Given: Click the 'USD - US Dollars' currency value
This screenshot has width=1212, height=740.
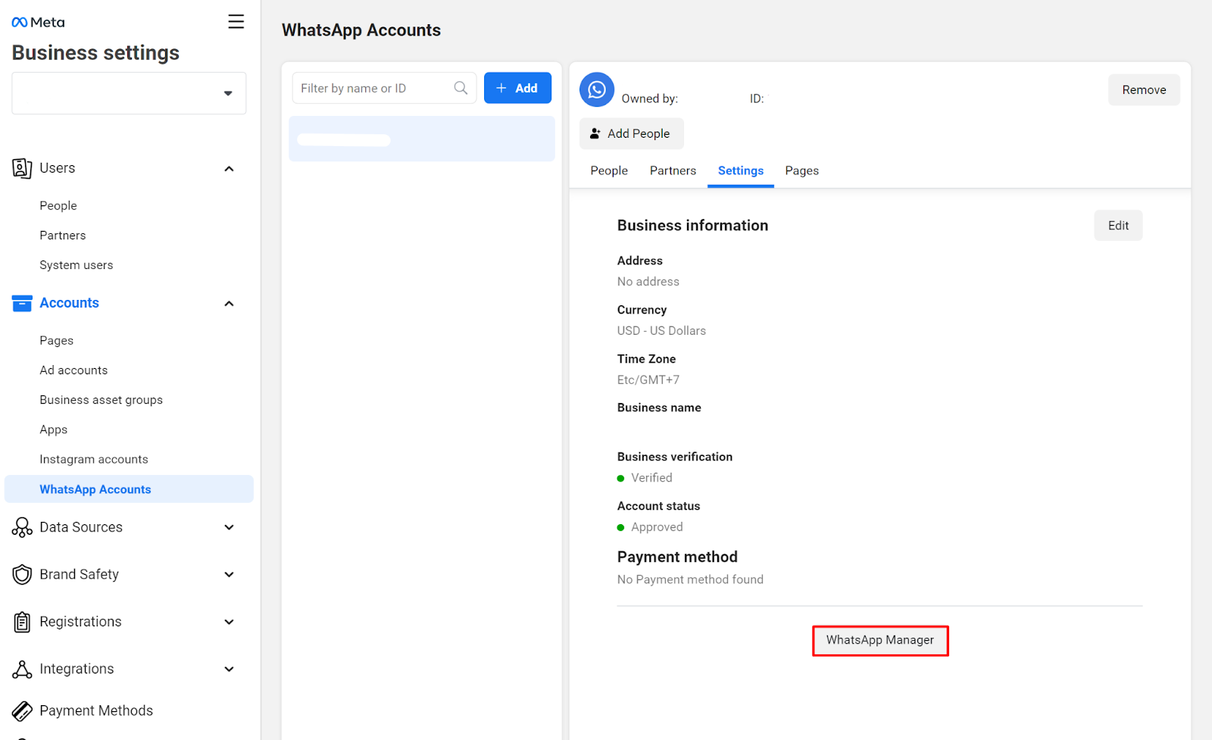Looking at the screenshot, I should (x=661, y=330).
